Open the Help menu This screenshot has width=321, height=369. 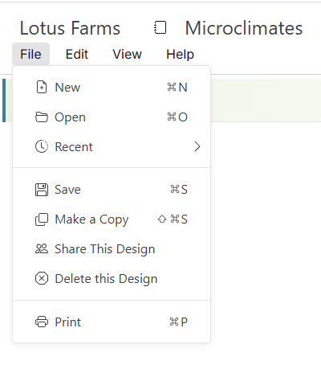[180, 54]
